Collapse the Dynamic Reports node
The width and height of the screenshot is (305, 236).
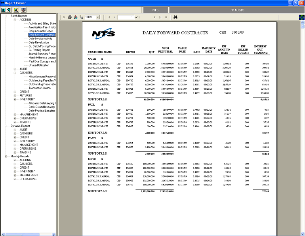[x=6, y=126]
